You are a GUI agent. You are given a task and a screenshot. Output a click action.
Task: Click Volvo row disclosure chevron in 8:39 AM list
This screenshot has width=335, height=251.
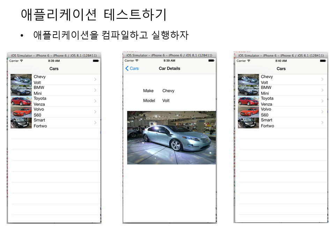(95, 112)
